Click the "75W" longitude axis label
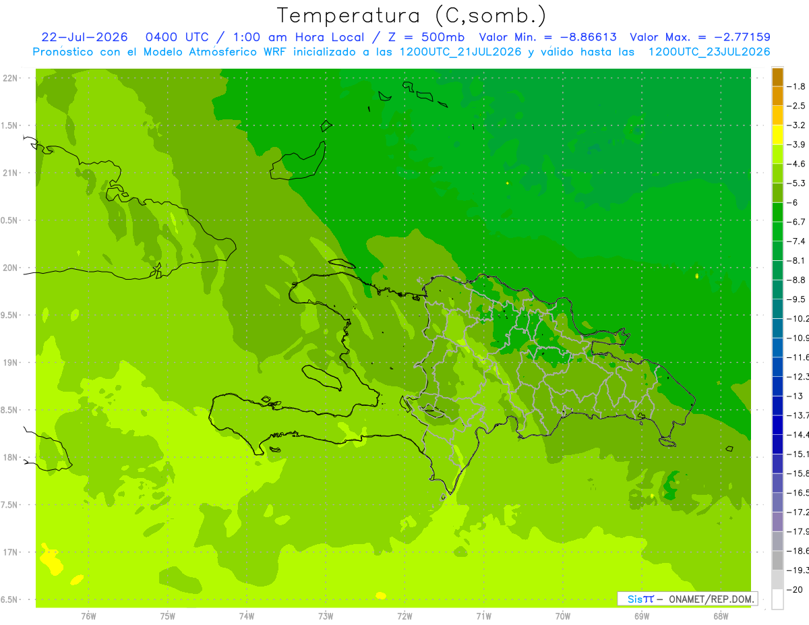This screenshot has width=809, height=625. coord(168,616)
